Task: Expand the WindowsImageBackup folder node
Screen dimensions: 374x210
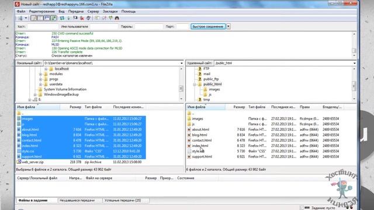Action: [x=35, y=94]
